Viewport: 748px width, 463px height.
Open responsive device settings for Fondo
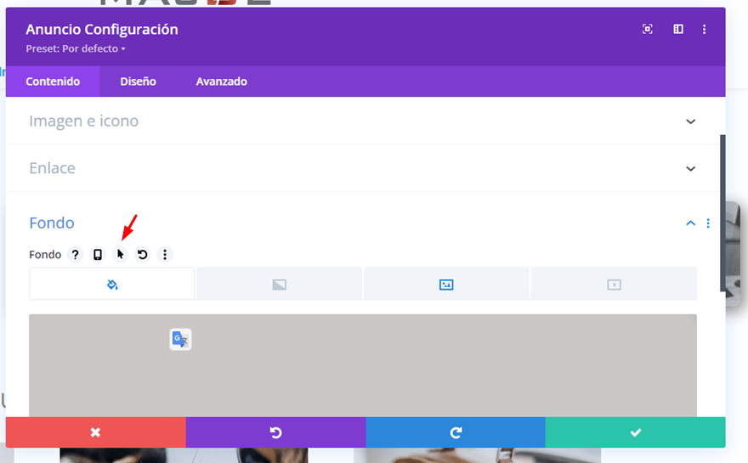97,255
